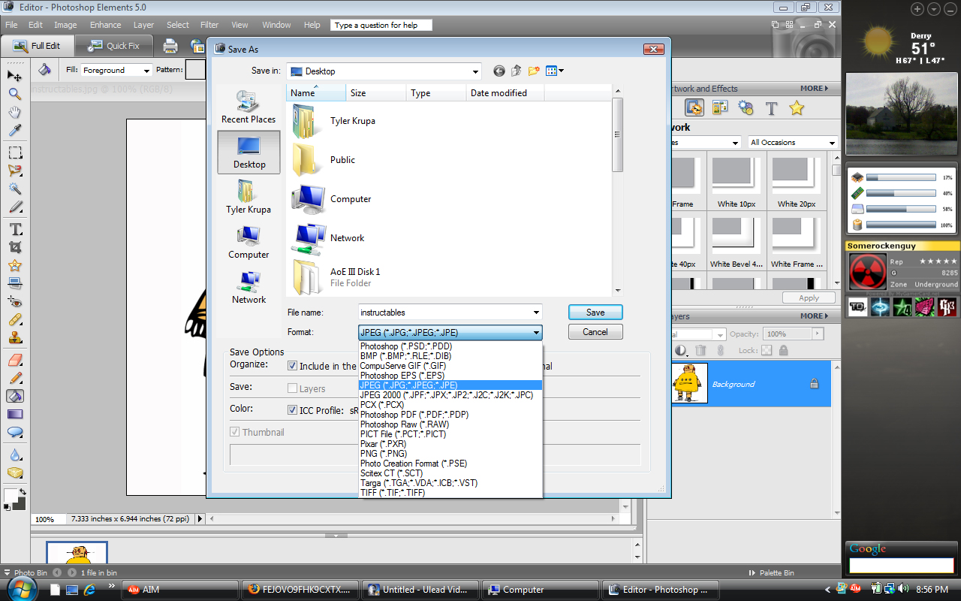
Task: Toggle the Thumbnail checkbox
Action: (x=235, y=432)
